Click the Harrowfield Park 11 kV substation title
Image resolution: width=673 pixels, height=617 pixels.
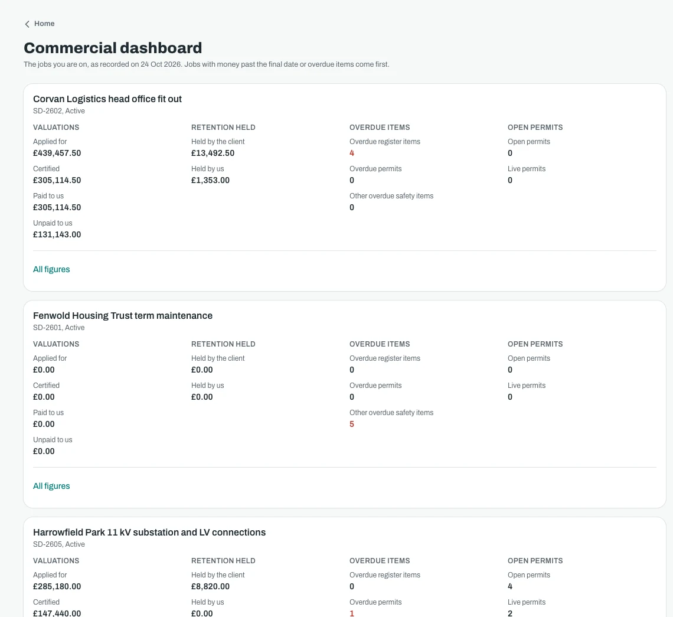coord(149,533)
